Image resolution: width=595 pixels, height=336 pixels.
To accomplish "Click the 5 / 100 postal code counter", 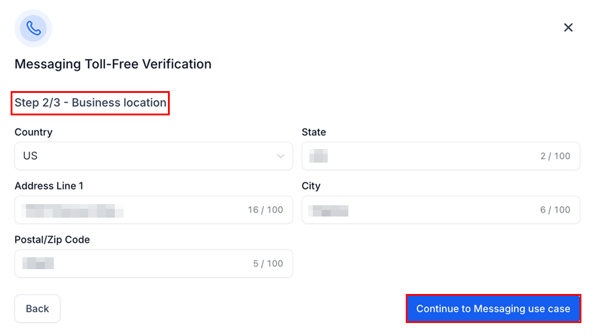I will 268,264.
